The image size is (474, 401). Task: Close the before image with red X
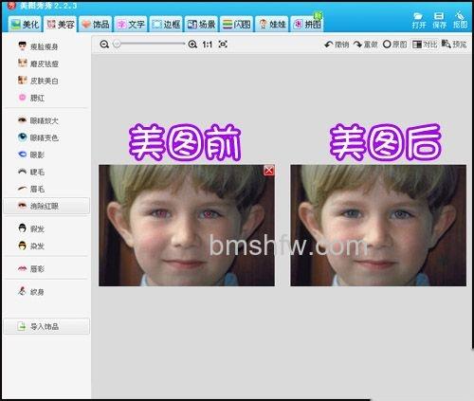point(269,171)
